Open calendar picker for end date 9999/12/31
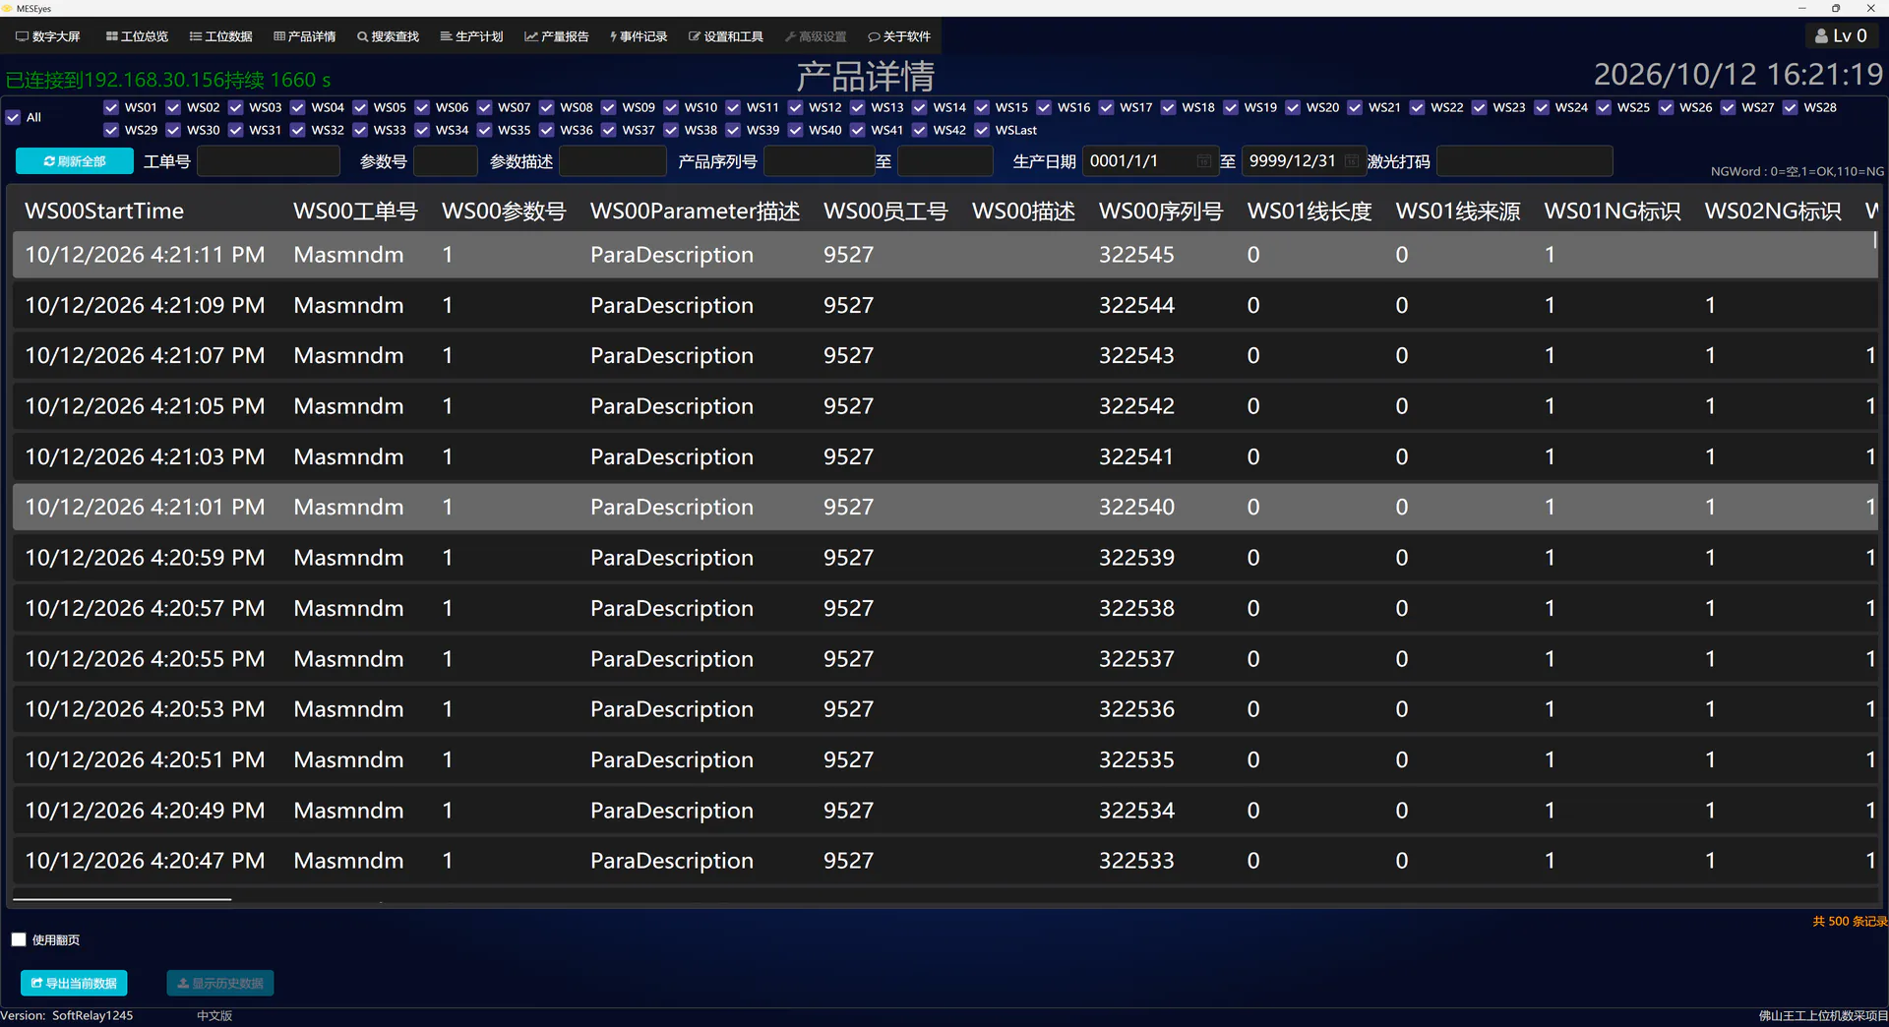 click(x=1352, y=160)
